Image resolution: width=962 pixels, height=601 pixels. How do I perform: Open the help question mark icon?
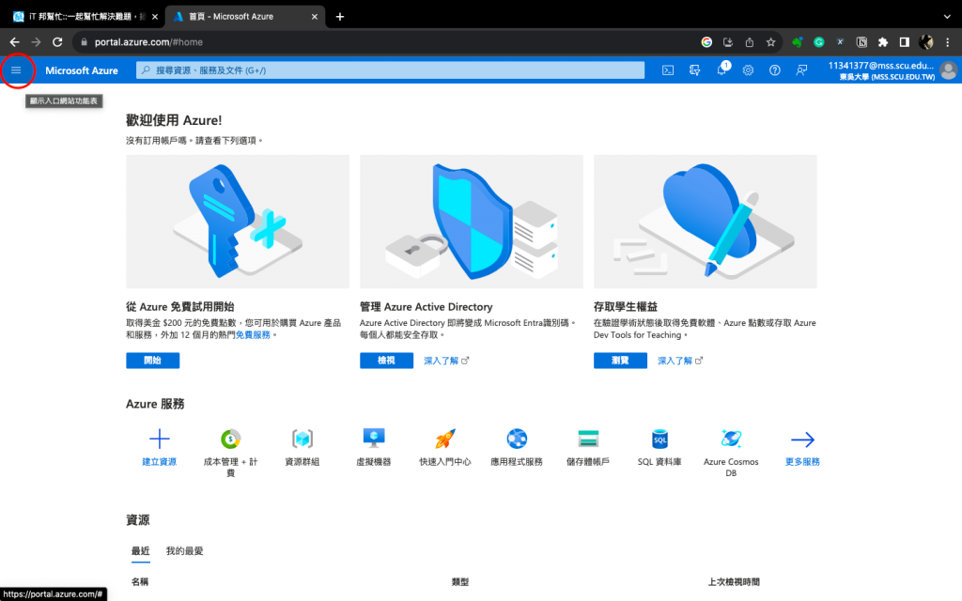pyautogui.click(x=775, y=70)
